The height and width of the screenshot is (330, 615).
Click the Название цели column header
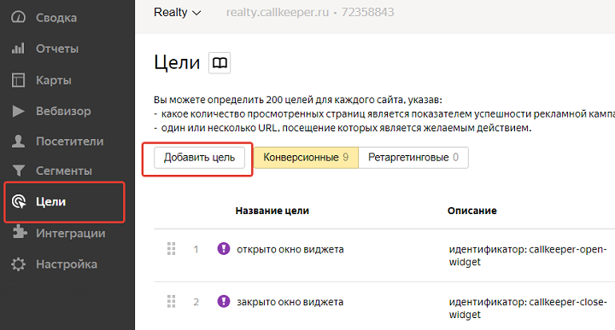(272, 211)
